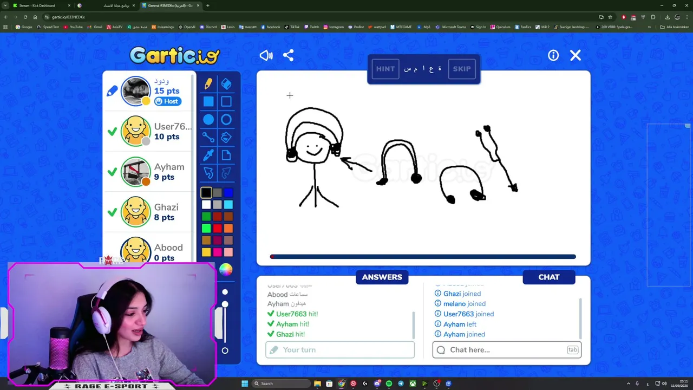Adjust the brush size slider handle
This screenshot has width=693, height=390.
(225, 305)
